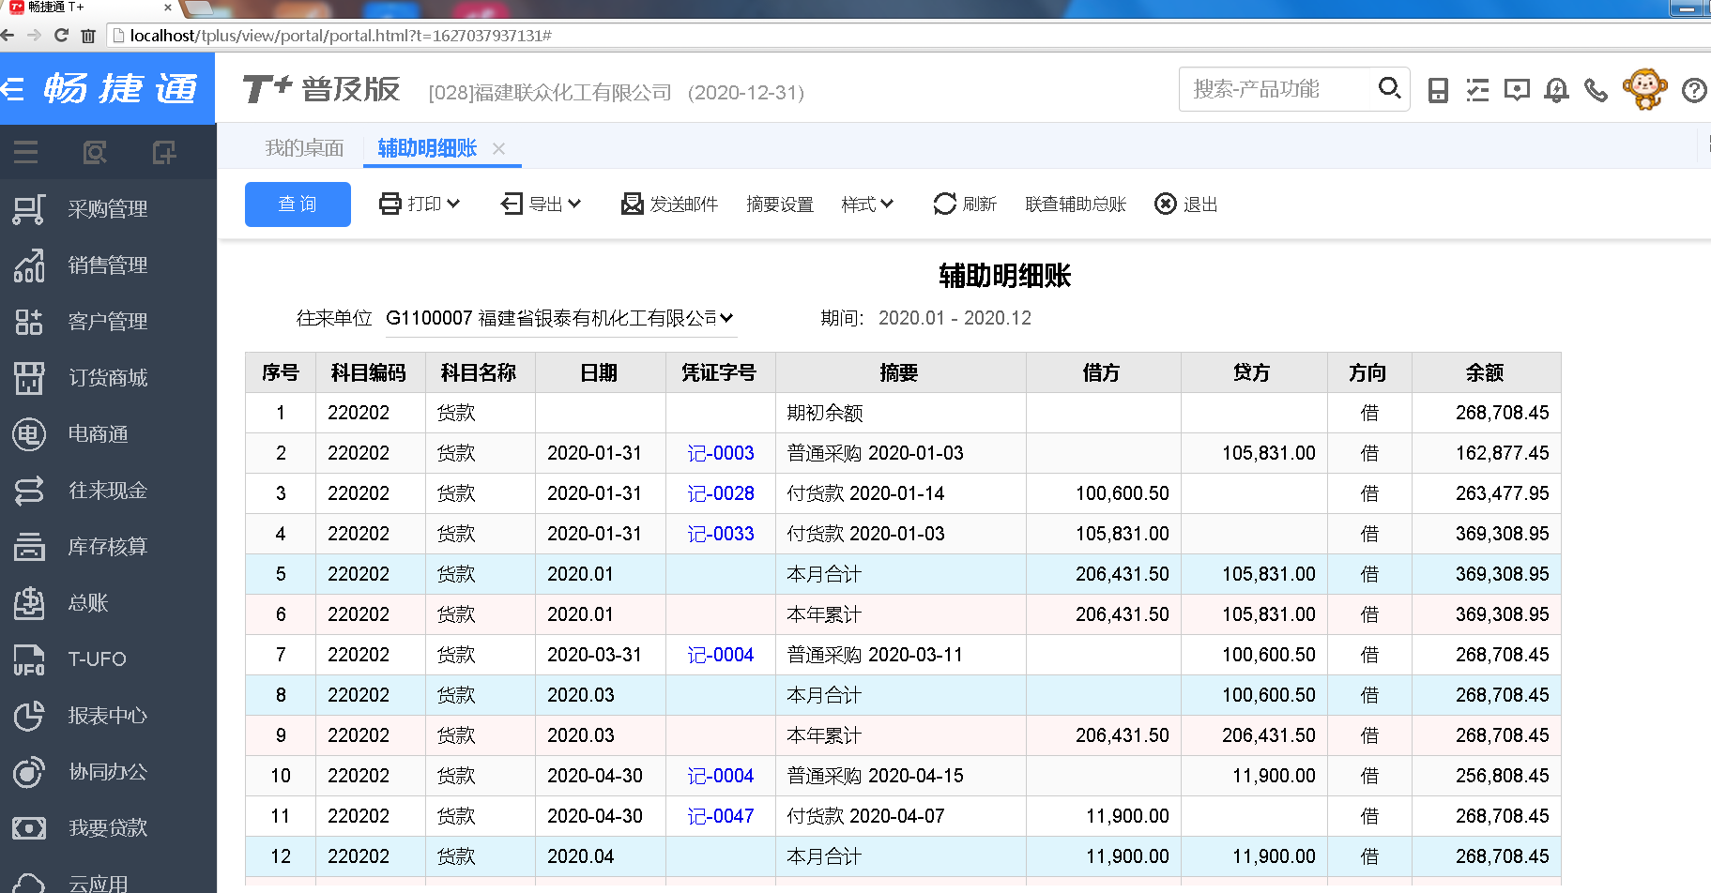The height and width of the screenshot is (893, 1711).
Task: Open T-UFO module
Action: click(108, 659)
